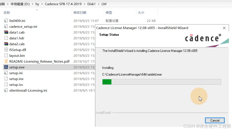Select the file name data2.cab
Image resolution: width=232 pixels, height=130 pixels.
(17, 44)
